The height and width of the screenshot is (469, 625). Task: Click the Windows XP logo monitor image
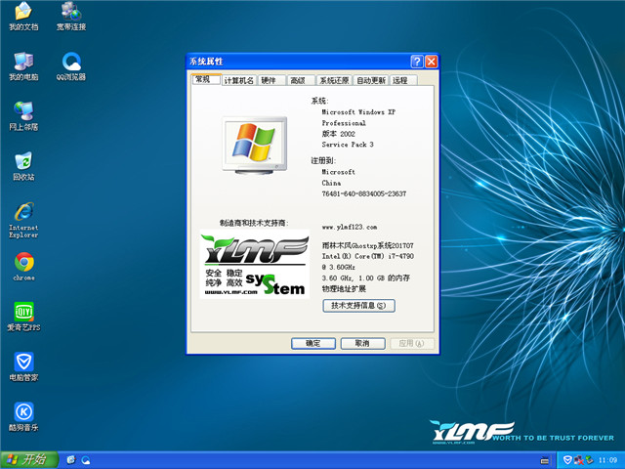tap(255, 146)
